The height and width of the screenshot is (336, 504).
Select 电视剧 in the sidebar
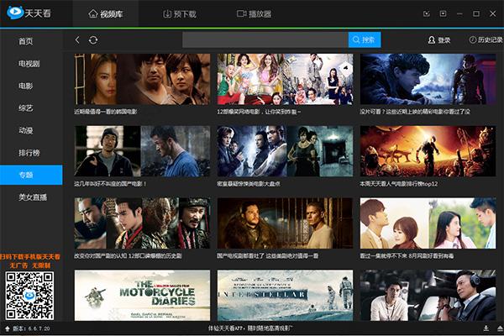(29, 64)
